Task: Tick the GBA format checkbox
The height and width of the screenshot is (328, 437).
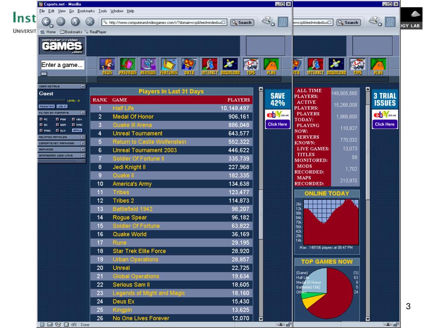Action: (x=58, y=125)
